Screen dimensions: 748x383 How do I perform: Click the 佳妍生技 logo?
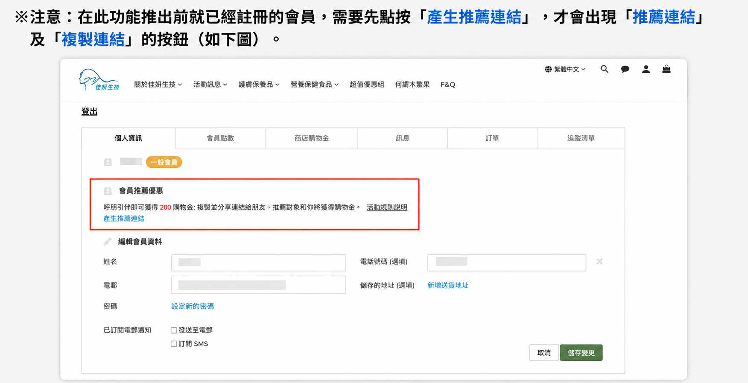99,80
